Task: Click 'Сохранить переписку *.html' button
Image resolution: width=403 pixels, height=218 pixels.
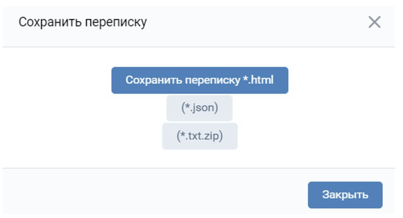Action: pyautogui.click(x=199, y=80)
